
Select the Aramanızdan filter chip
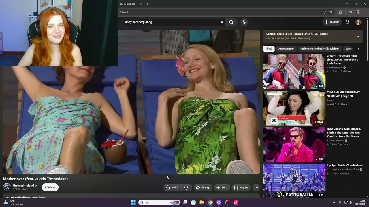pyautogui.click(x=286, y=49)
